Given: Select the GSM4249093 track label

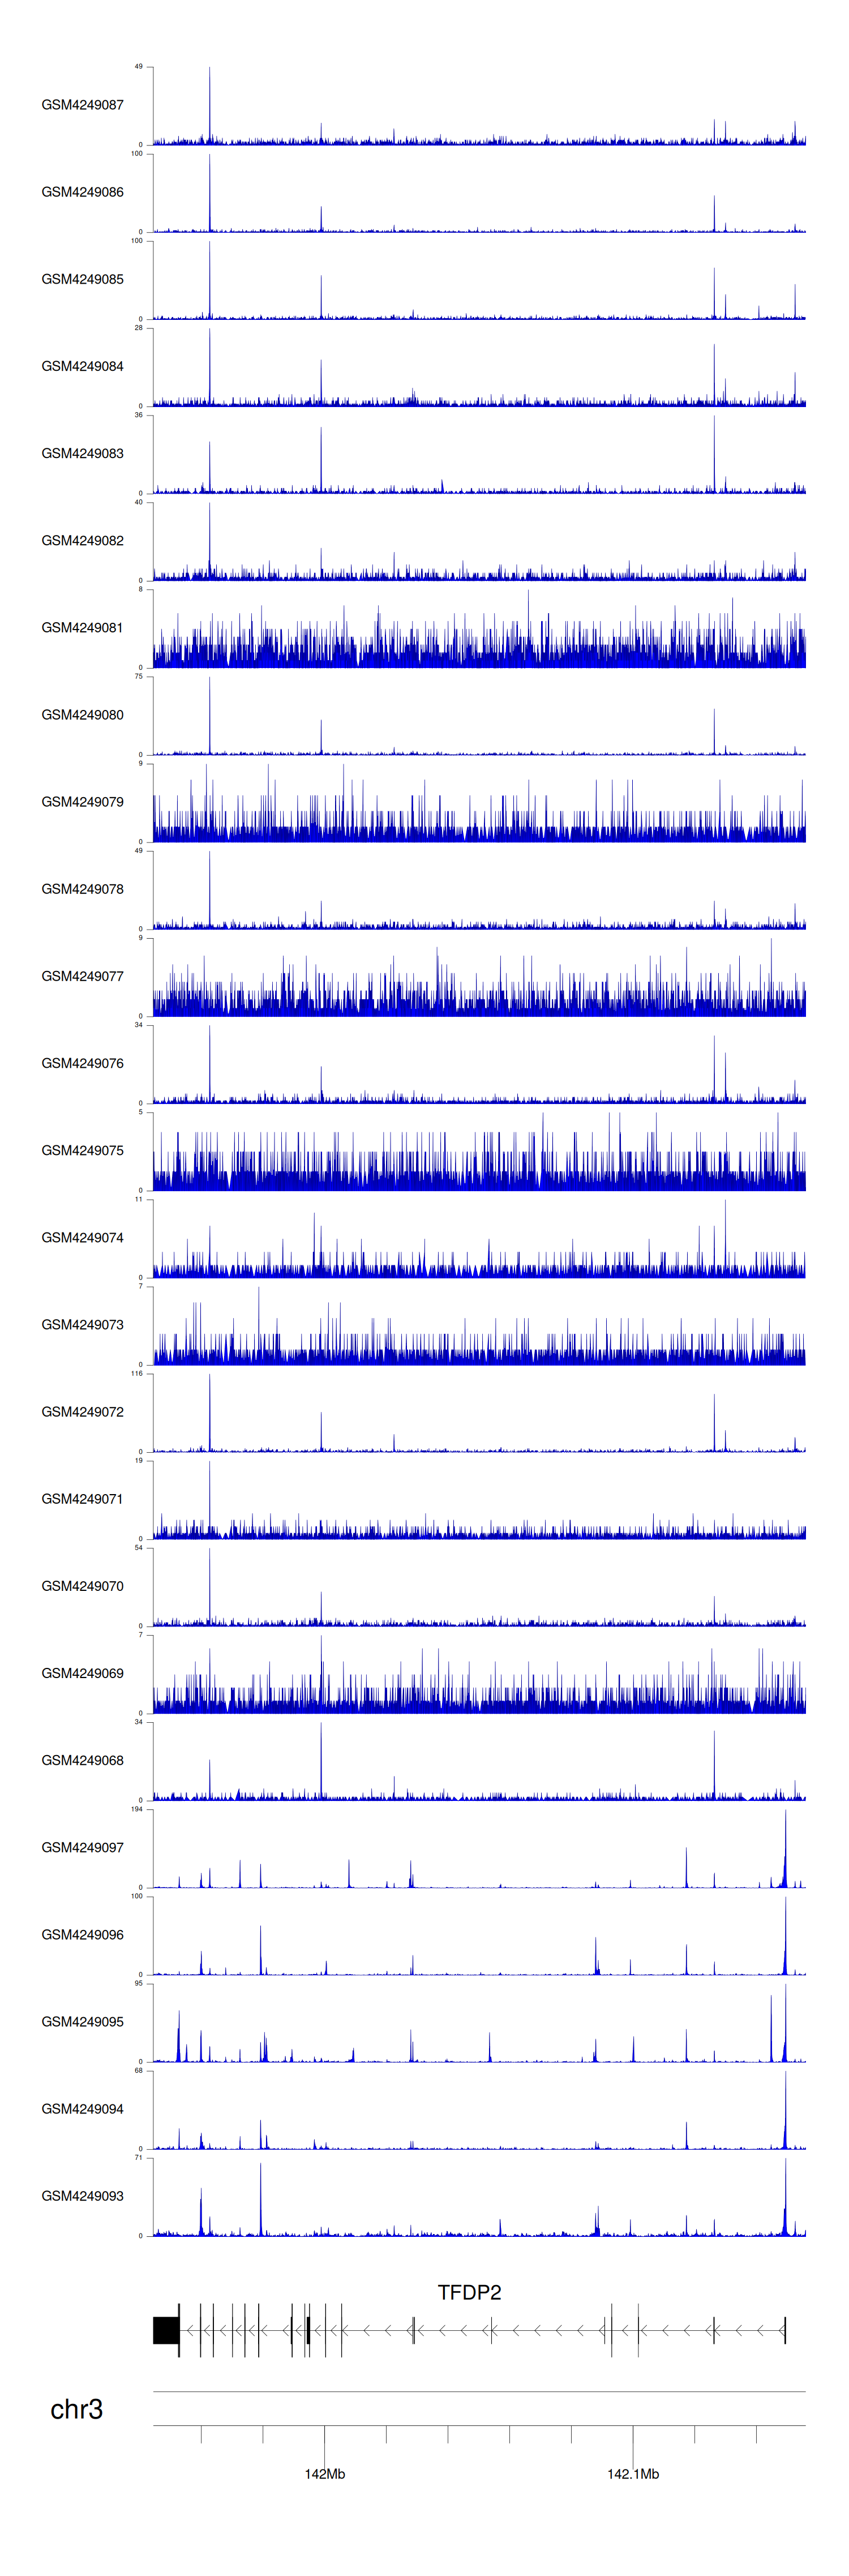Looking at the screenshot, I should tap(82, 2196).
